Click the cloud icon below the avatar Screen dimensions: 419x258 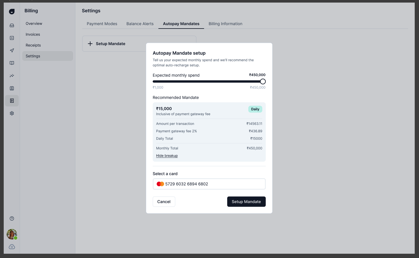coord(12,247)
